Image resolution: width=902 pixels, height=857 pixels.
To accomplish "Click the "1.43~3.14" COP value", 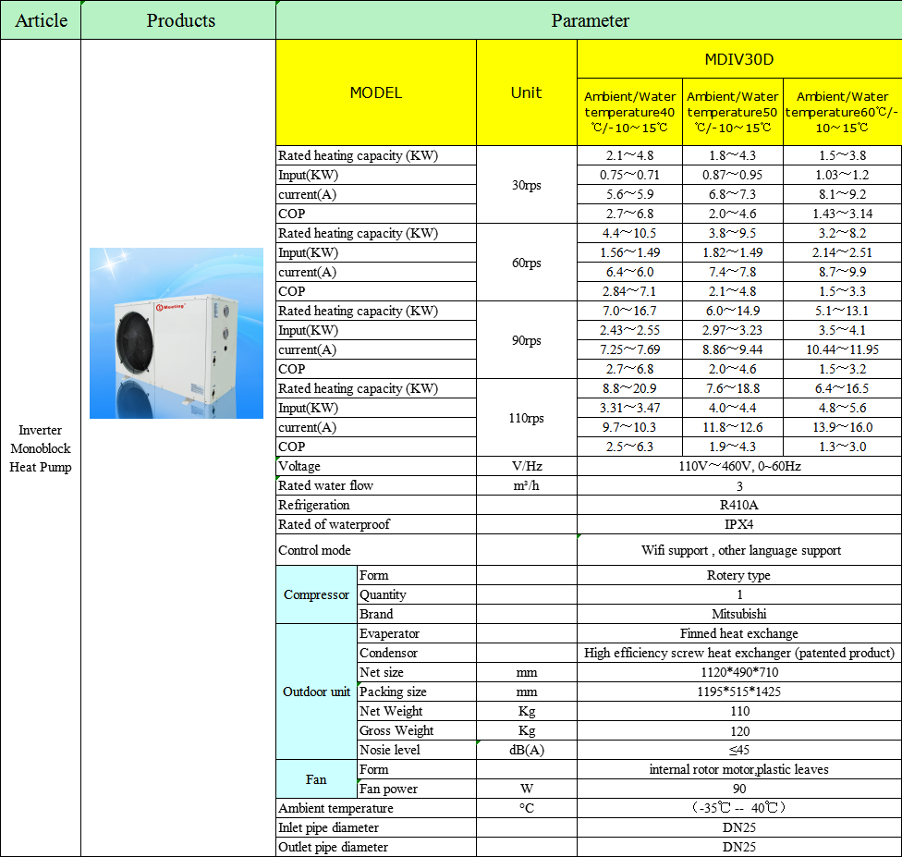I will coord(842,214).
